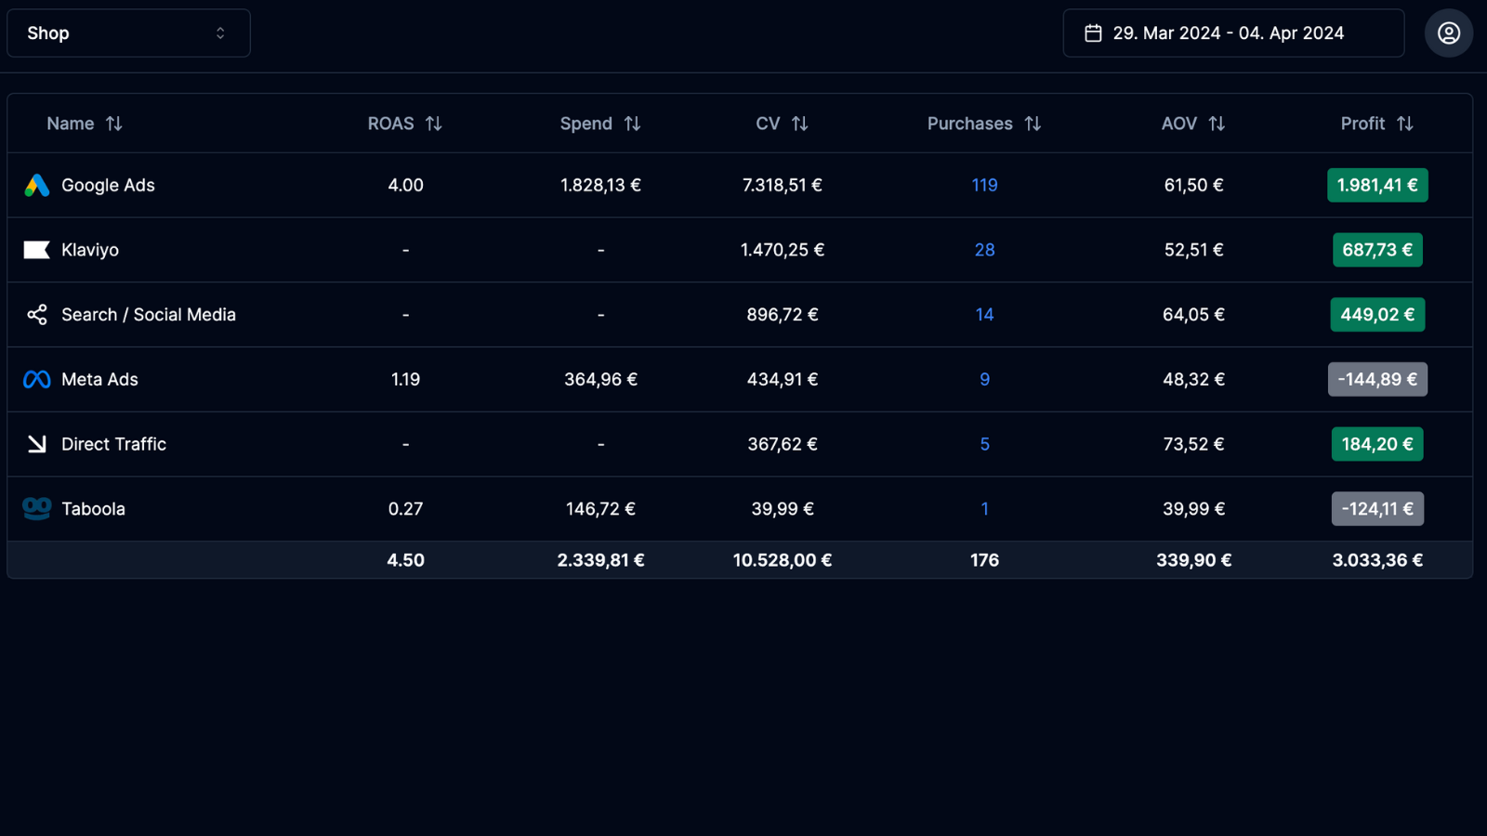Click total spend 2.339,81 €
The height and width of the screenshot is (836, 1487).
600,560
